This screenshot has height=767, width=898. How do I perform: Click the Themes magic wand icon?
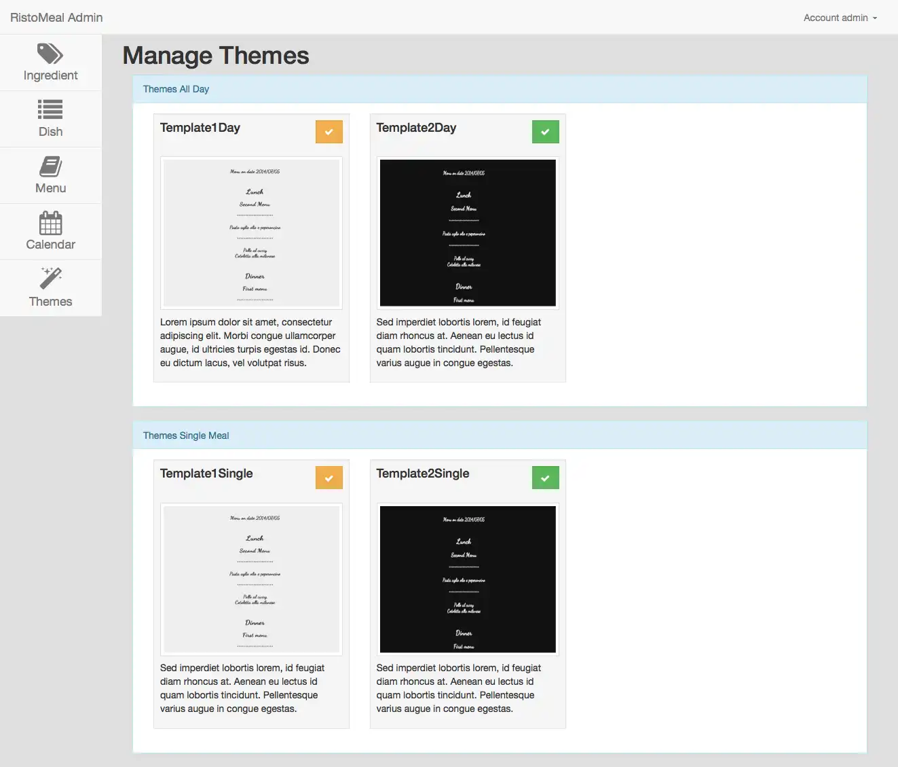[x=50, y=279]
